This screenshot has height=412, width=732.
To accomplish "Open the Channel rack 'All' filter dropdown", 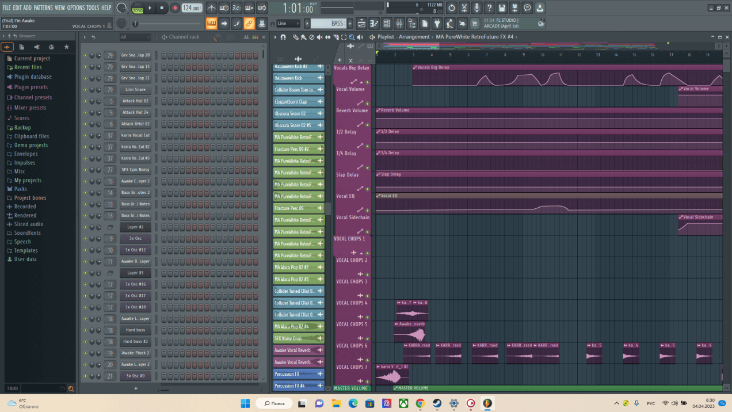I will coord(134,37).
